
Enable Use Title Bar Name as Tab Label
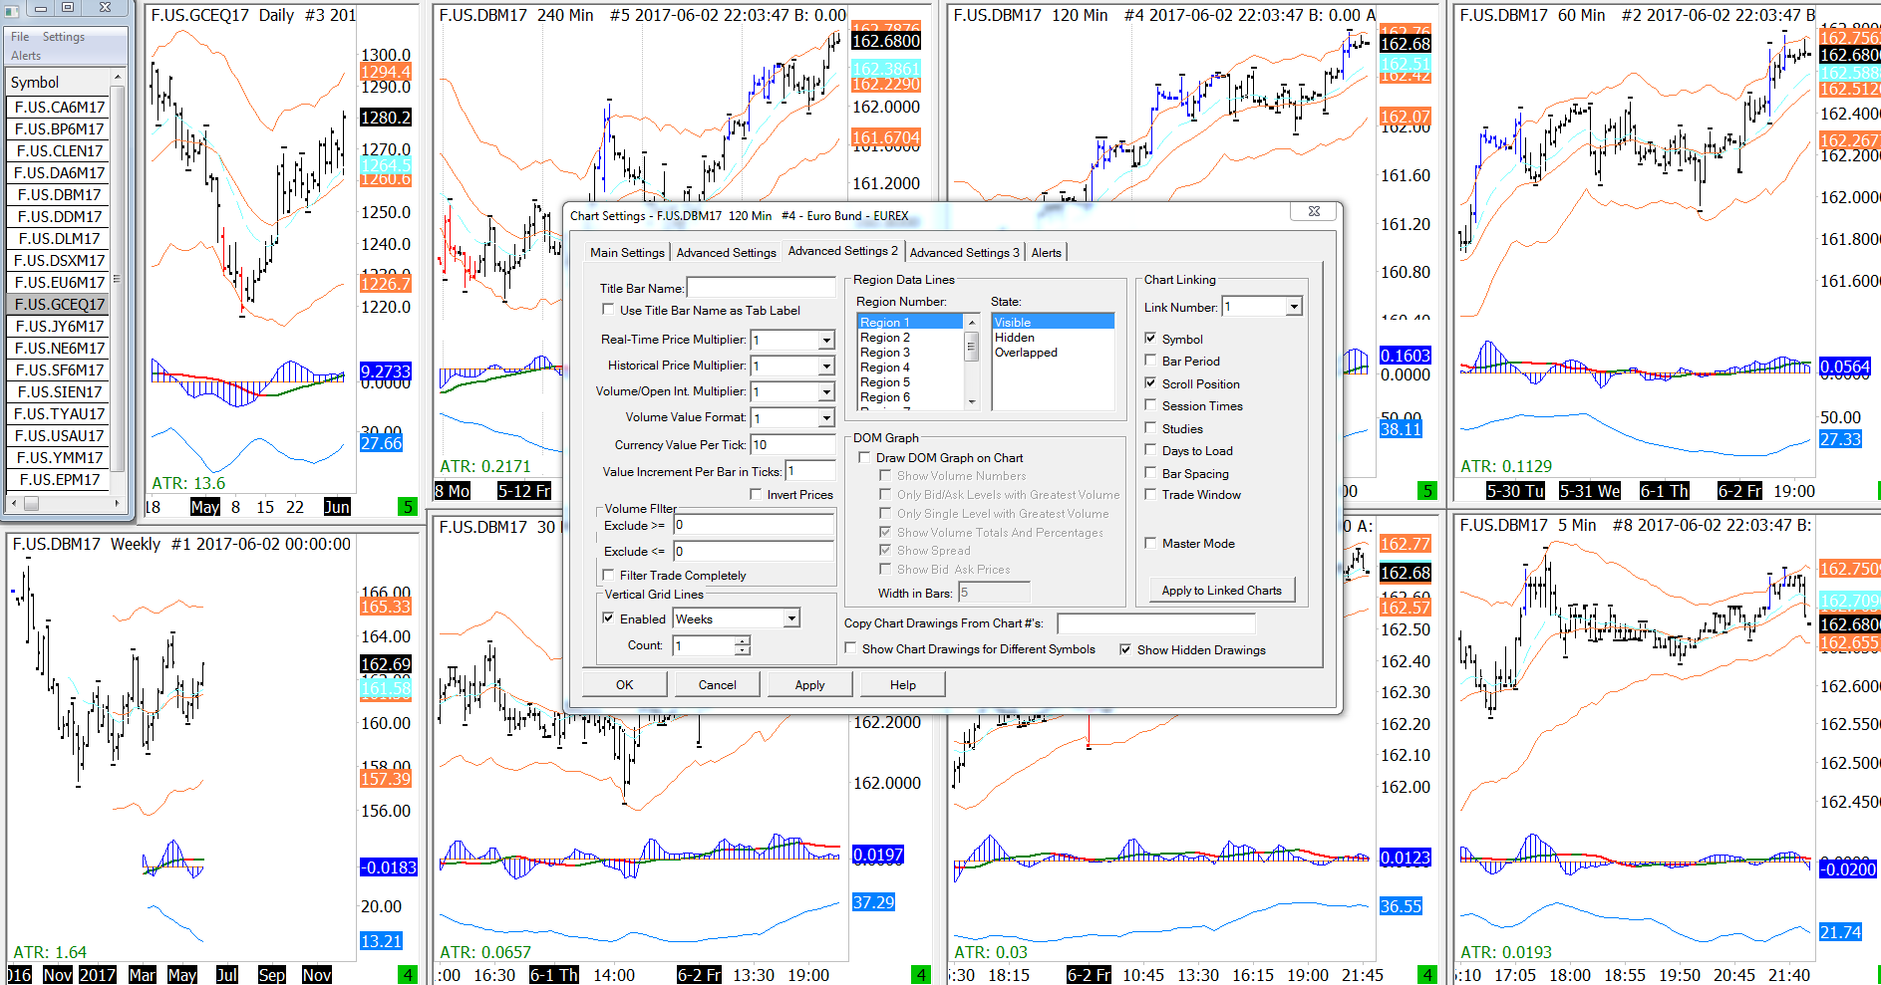(x=608, y=310)
